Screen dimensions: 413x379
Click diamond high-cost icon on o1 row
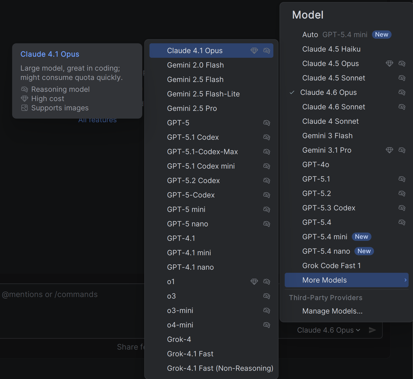coord(254,282)
